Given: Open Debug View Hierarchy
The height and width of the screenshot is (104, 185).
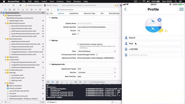Looking at the screenshot, I should (x=76, y=82).
